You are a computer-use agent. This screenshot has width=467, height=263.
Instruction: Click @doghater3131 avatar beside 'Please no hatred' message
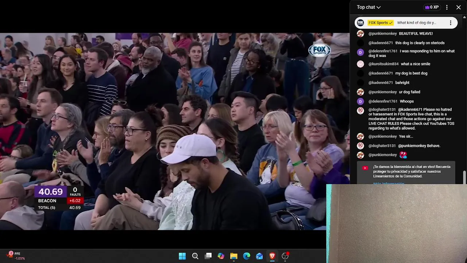click(360, 111)
